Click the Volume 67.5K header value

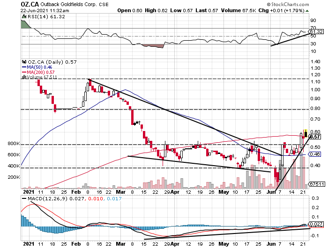239,10
